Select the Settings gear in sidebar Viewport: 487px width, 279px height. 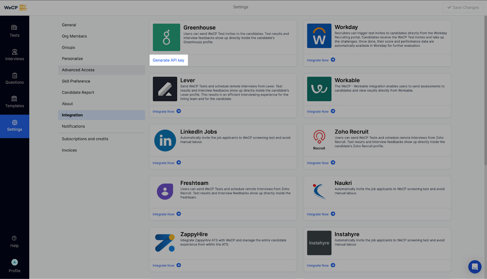(x=14, y=126)
